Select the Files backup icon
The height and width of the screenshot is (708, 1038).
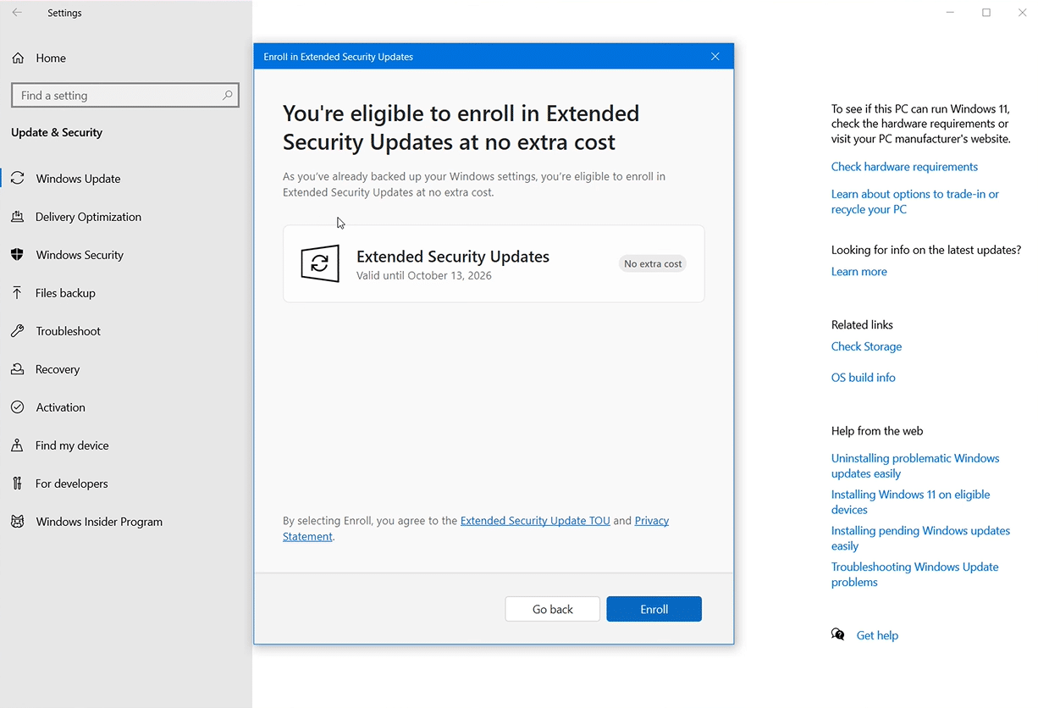tap(17, 292)
